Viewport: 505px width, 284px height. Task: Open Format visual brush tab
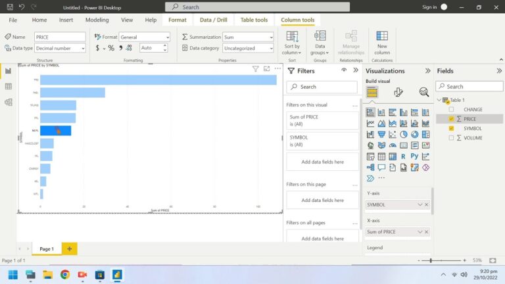point(398,93)
